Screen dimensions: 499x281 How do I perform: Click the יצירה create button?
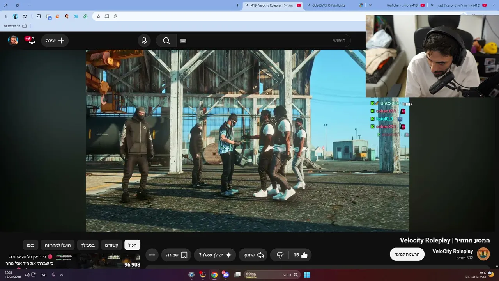pyautogui.click(x=55, y=41)
